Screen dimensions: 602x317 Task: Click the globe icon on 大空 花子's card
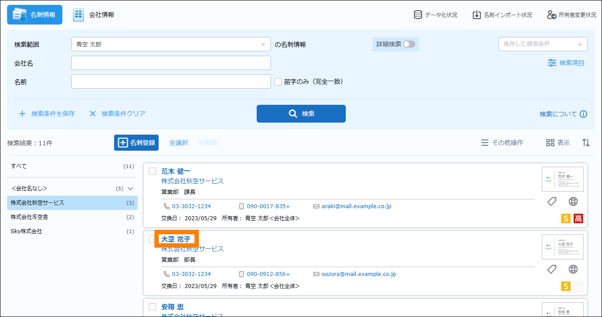point(573,269)
